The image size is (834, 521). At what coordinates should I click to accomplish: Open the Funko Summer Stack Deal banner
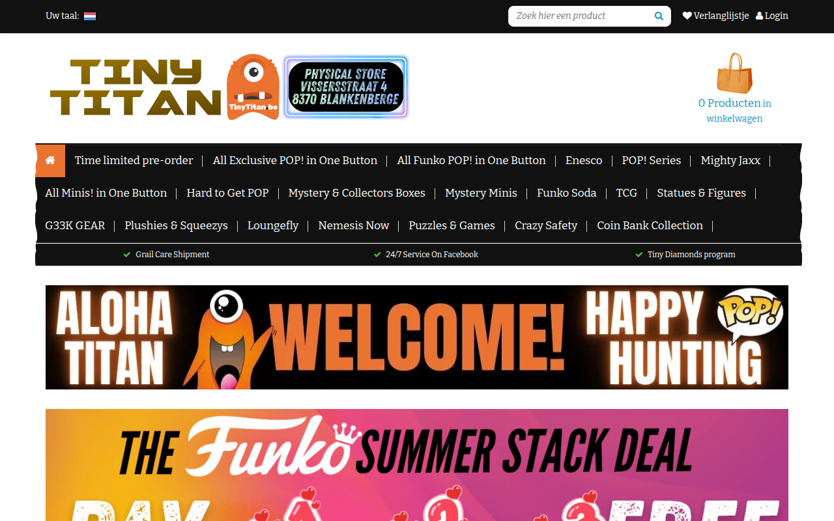point(417,465)
